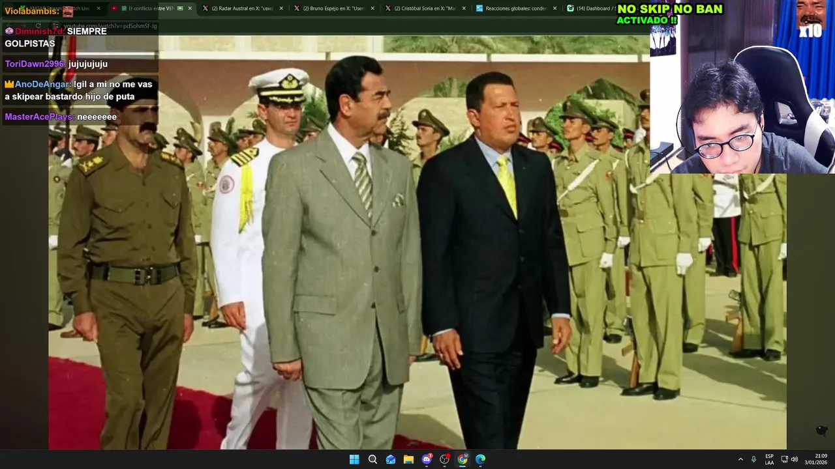Open taskbar Search magnifier
The width and height of the screenshot is (835, 469).
(372, 459)
